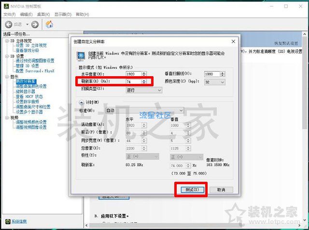Select 调整视频颜色设置 tree item
The width and height of the screenshot is (309, 230).
31,122
